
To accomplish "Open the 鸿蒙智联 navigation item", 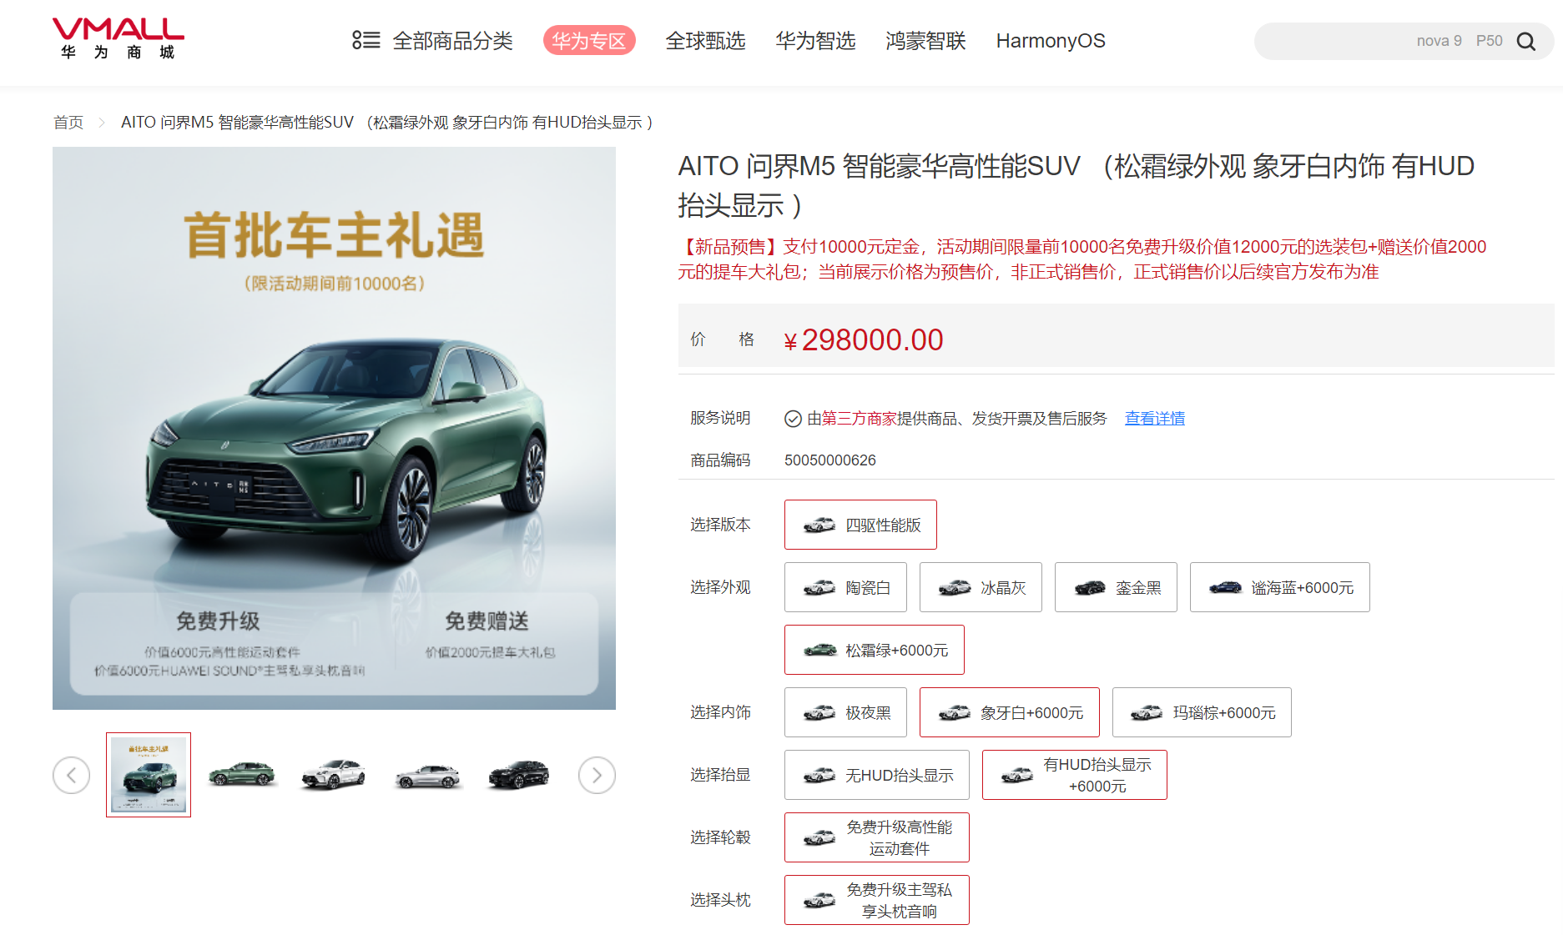I will [x=925, y=41].
